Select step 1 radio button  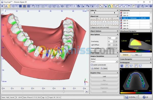click(12, 88)
